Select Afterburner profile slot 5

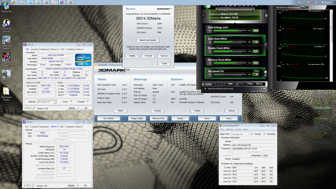(x=226, y=84)
